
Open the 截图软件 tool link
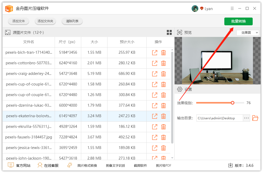[140, 165]
